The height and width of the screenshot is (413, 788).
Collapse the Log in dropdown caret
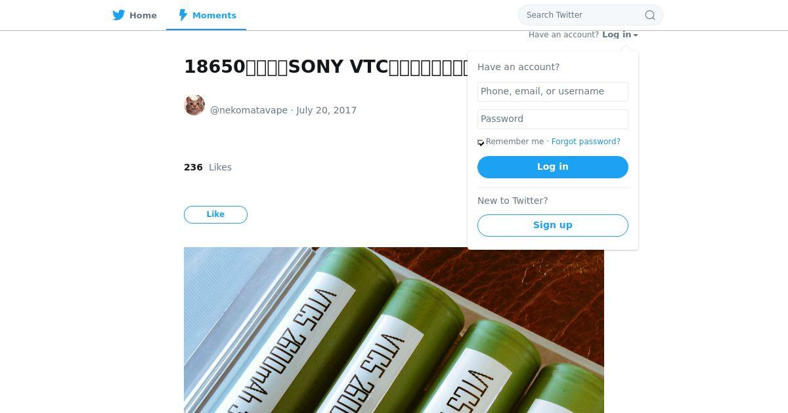pos(636,35)
